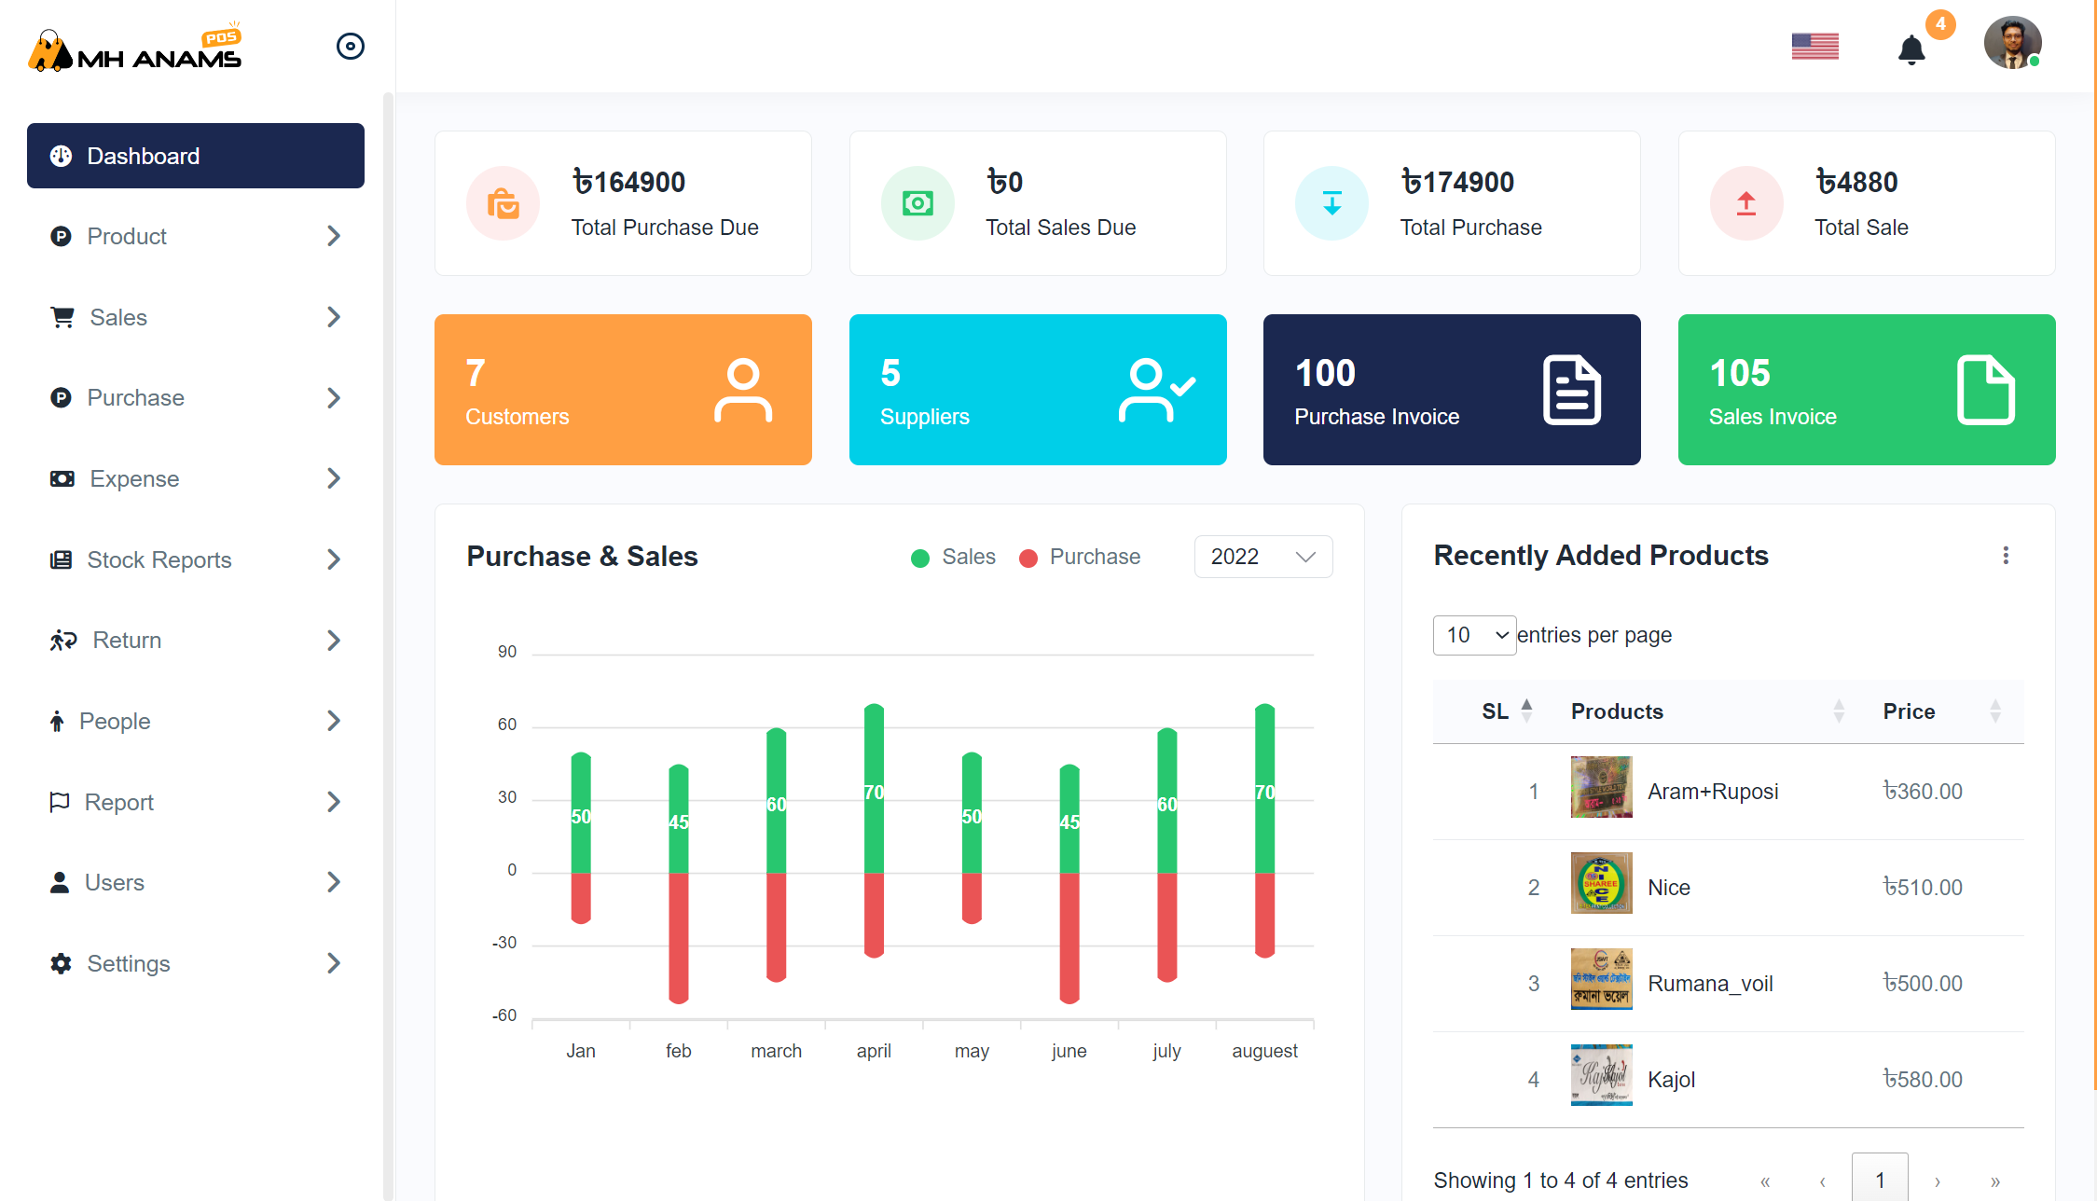Screen dimensions: 2097x1201
Task: Click the Suppliers user-check icon
Action: click(1156, 390)
